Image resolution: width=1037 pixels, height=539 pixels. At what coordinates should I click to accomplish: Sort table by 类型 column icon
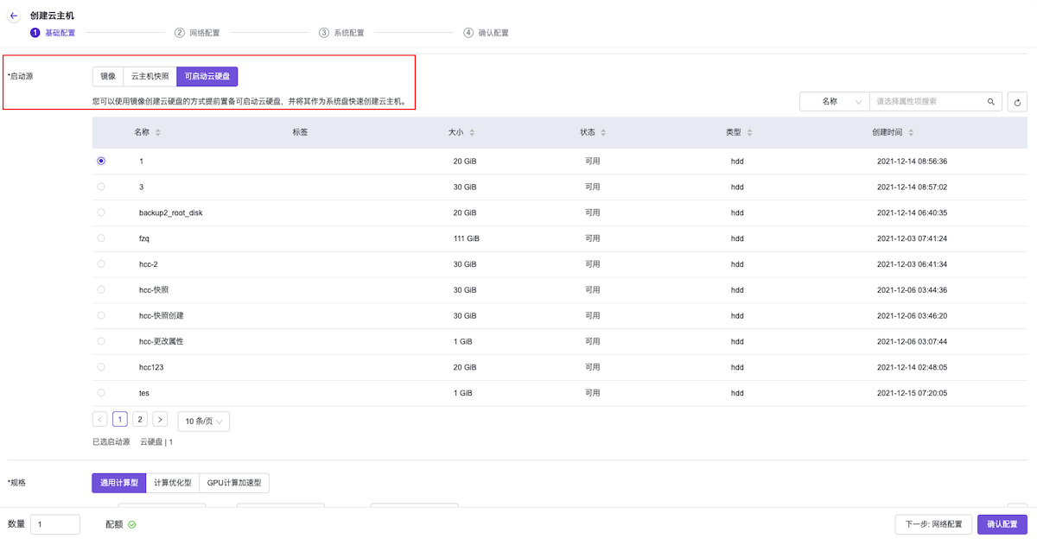(749, 132)
